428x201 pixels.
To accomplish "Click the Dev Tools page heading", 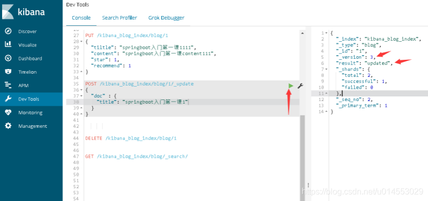I will tap(77, 5).
